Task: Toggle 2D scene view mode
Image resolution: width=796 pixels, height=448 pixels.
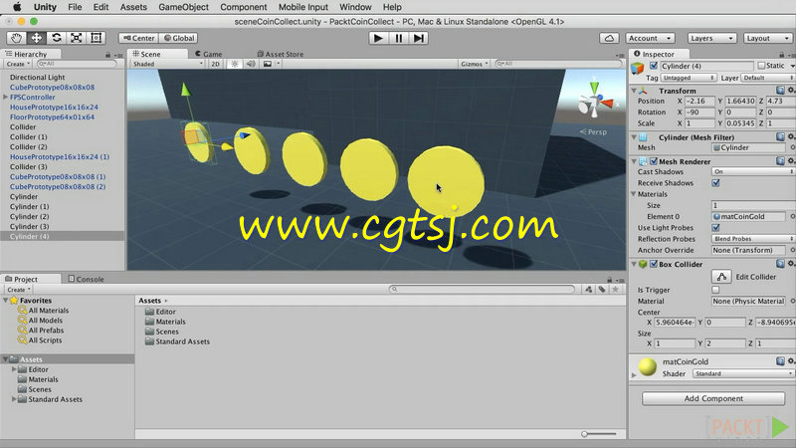Action: [215, 64]
